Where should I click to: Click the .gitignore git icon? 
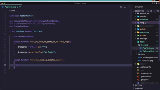[x=138, y=80]
